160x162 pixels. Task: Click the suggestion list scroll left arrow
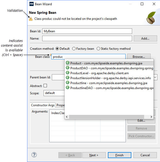coord(67,117)
